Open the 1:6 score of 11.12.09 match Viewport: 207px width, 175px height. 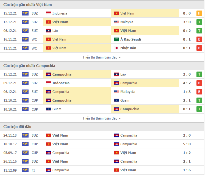click(x=187, y=170)
